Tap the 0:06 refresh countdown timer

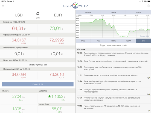[x=38, y=18]
